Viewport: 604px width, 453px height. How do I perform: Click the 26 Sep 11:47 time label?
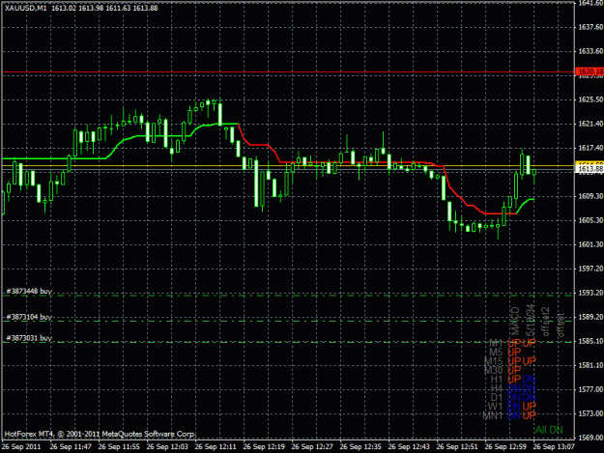(x=71, y=447)
